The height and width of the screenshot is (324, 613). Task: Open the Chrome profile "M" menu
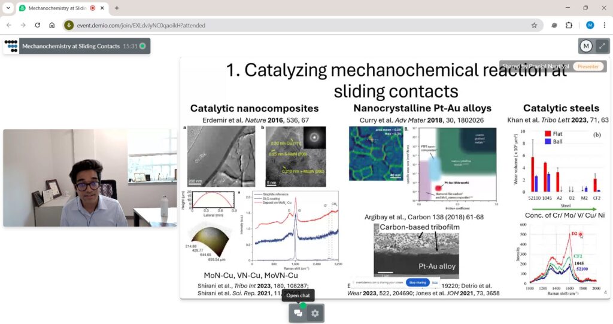[x=590, y=25]
